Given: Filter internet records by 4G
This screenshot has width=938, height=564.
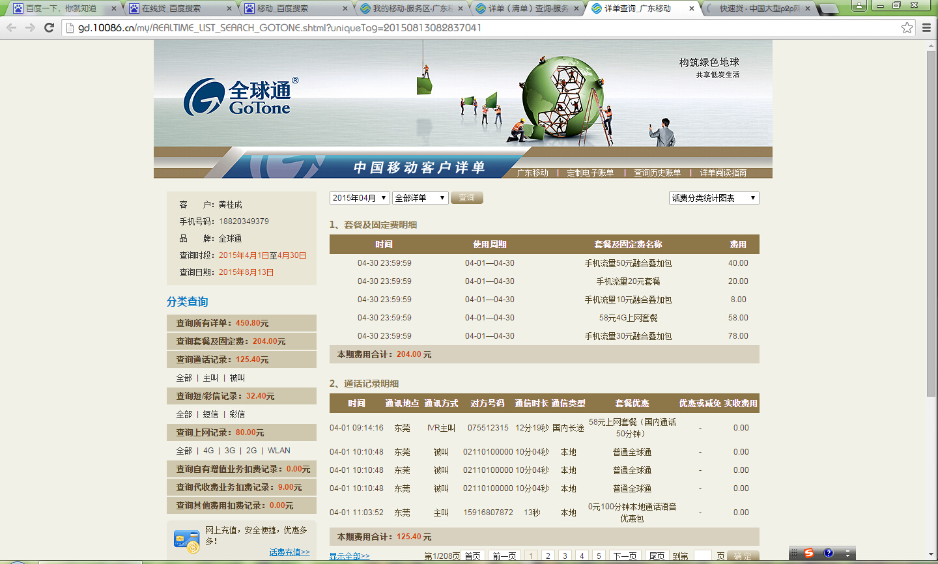Looking at the screenshot, I should pyautogui.click(x=208, y=451).
